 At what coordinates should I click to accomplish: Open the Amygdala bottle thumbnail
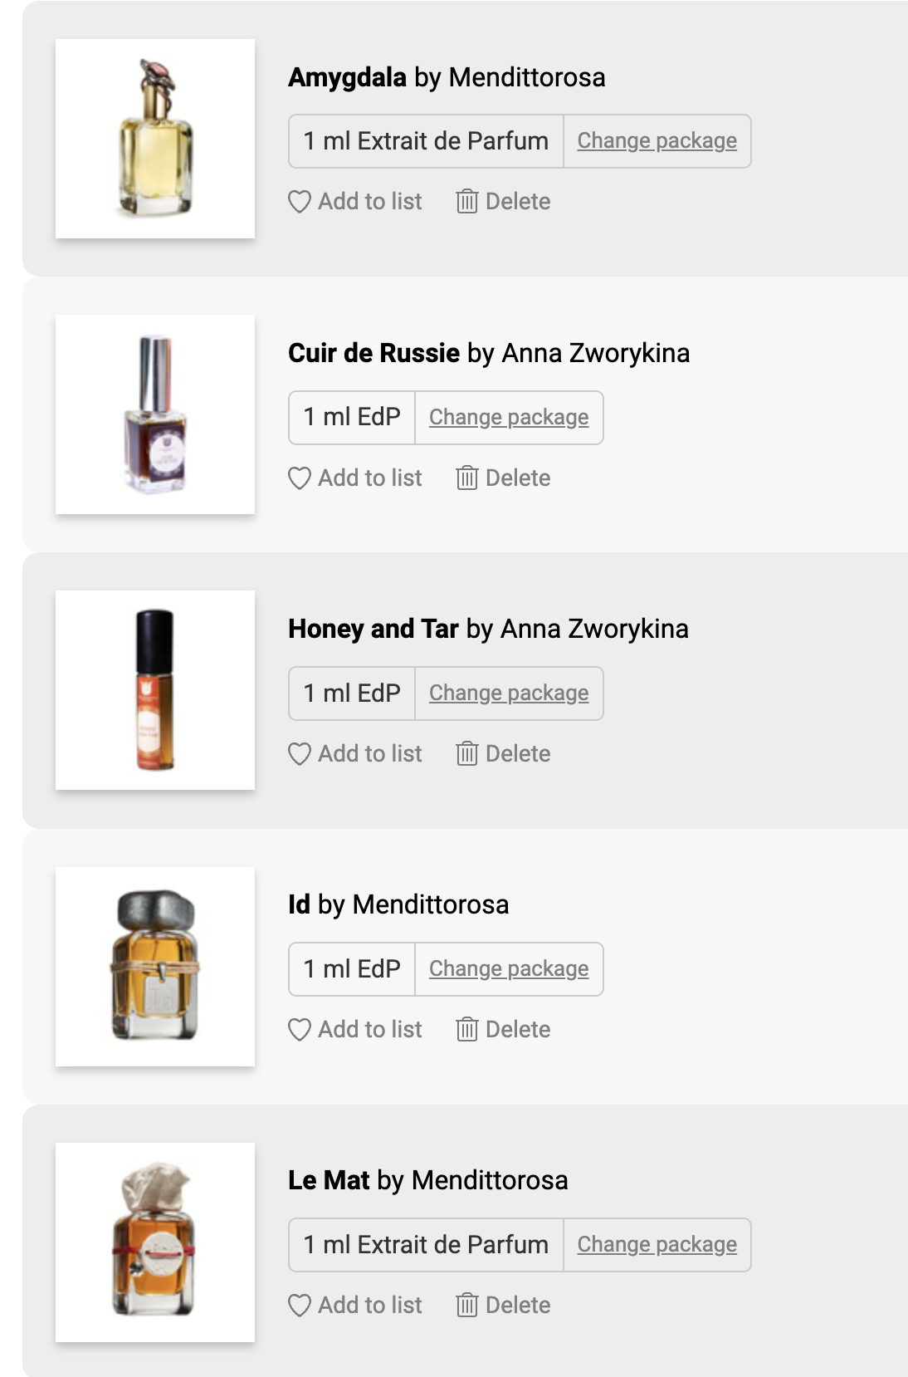click(155, 139)
